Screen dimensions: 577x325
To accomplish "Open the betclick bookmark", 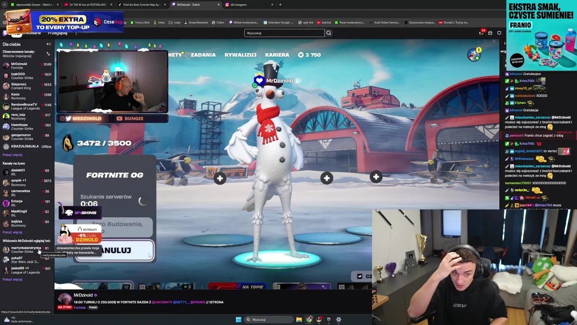I will pos(324,22).
